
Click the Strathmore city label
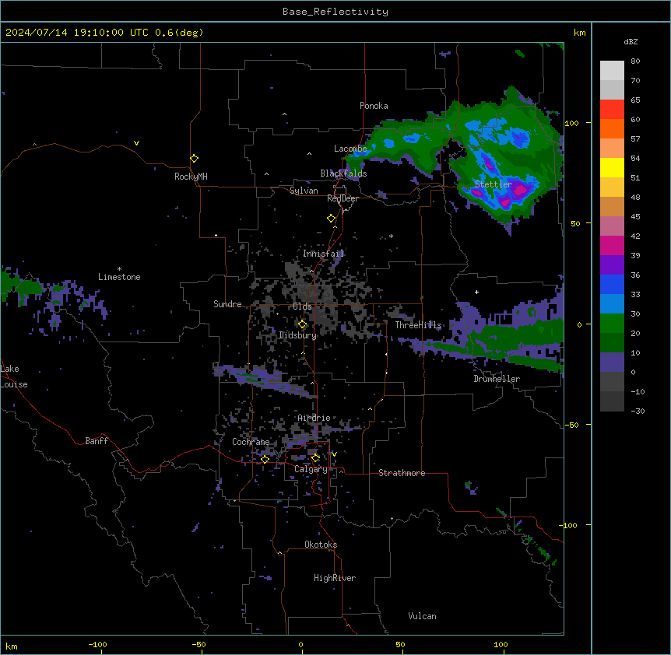tap(402, 473)
